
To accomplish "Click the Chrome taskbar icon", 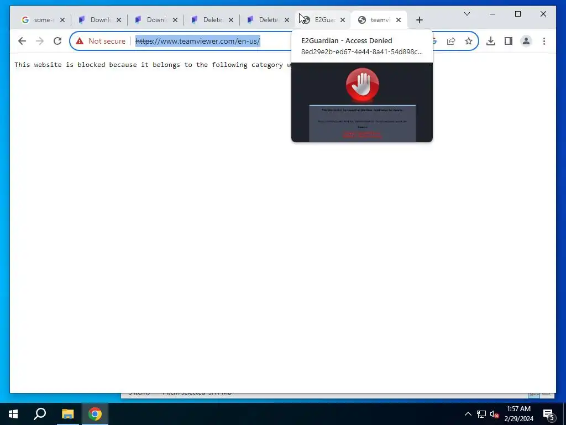I will coord(95,414).
